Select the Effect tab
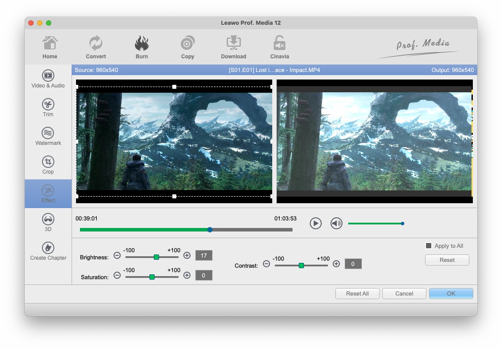Image resolution: width=502 pixels, height=349 pixels. (48, 193)
